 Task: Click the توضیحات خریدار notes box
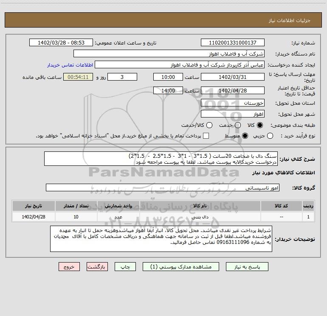click(161, 239)
